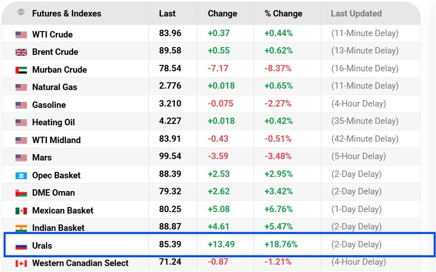Click the Urals +18.76% change value
436x272 pixels.
281,245
